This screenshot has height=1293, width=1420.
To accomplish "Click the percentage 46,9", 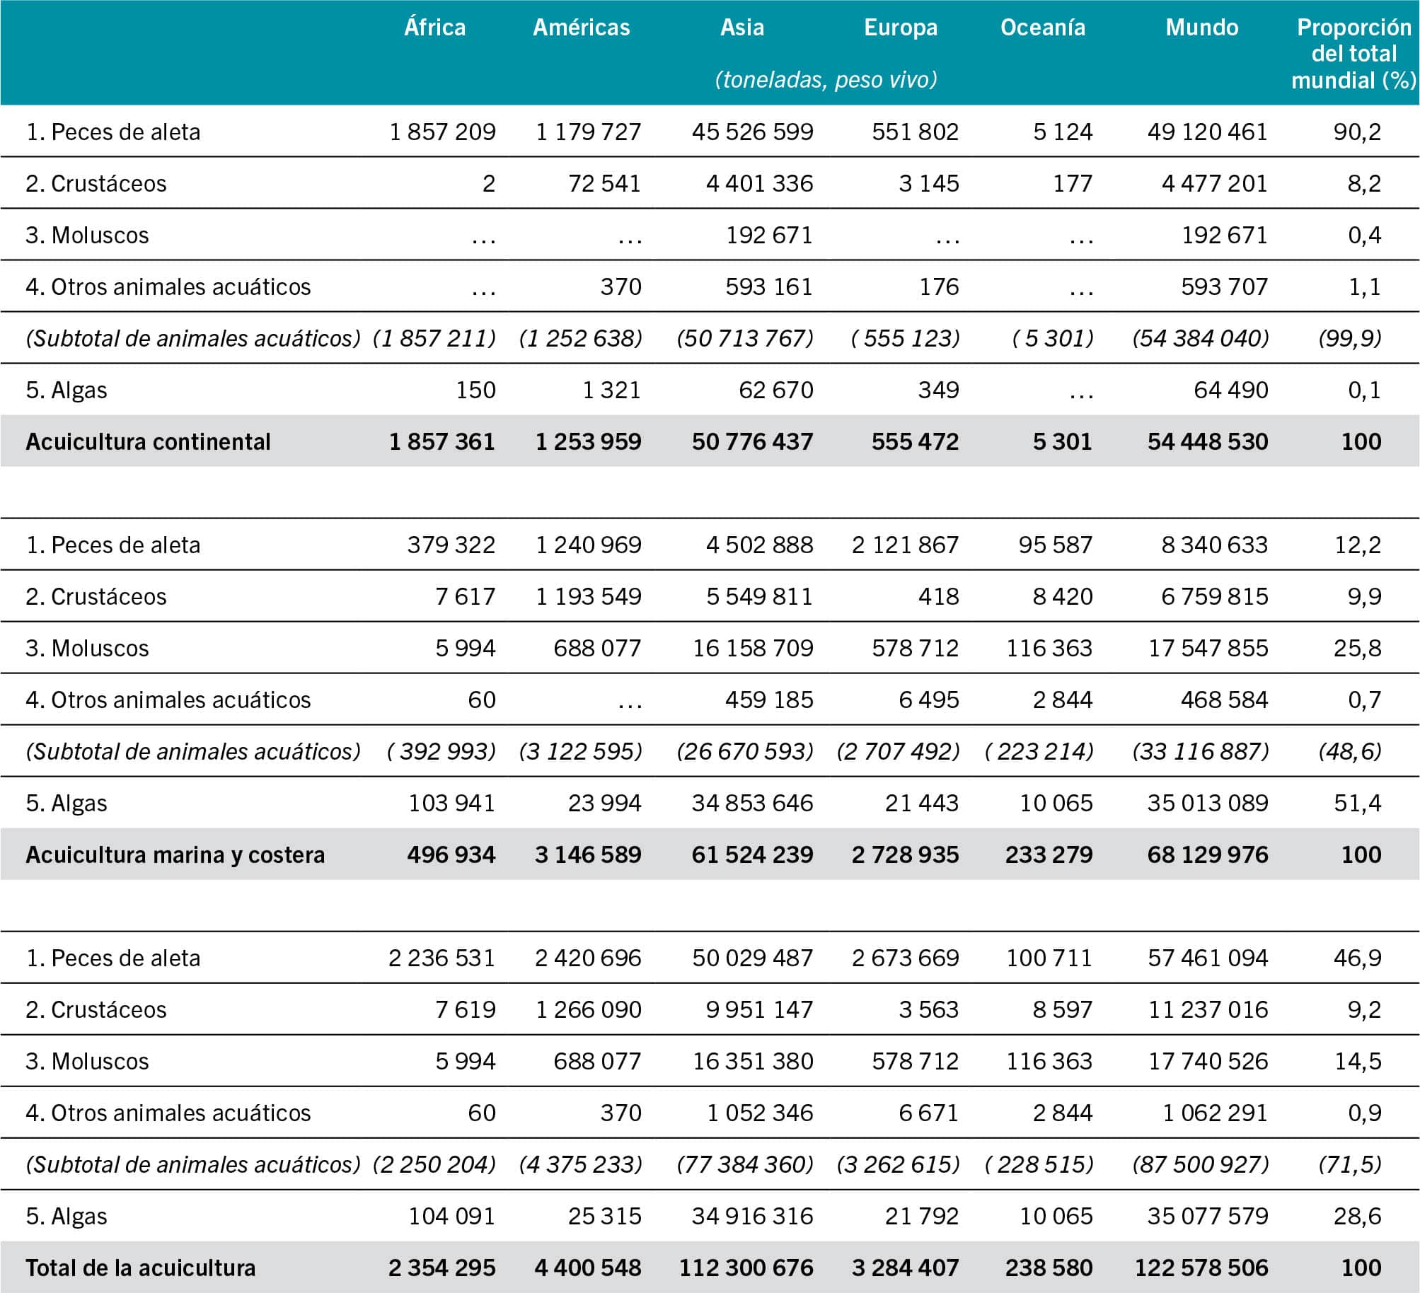I will pyautogui.click(x=1357, y=958).
